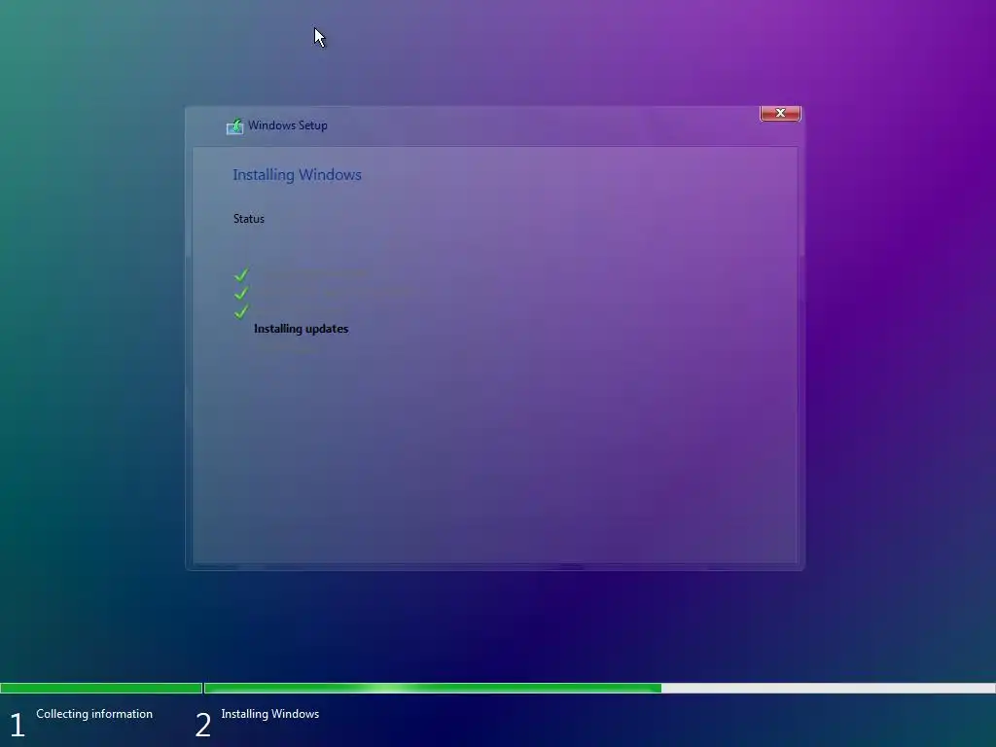Click the Installing Windows progress bar
Viewport: 996px width, 747px height.
pyautogui.click(x=599, y=688)
